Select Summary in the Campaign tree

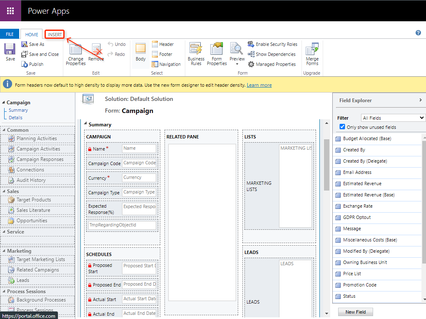point(18,110)
